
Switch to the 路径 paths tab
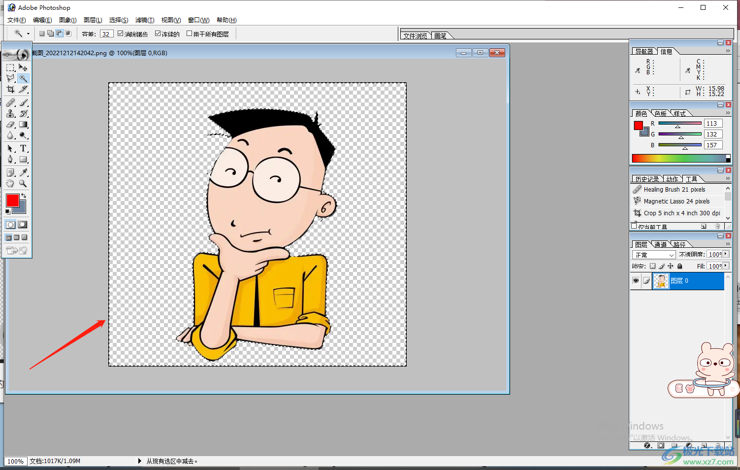(679, 244)
